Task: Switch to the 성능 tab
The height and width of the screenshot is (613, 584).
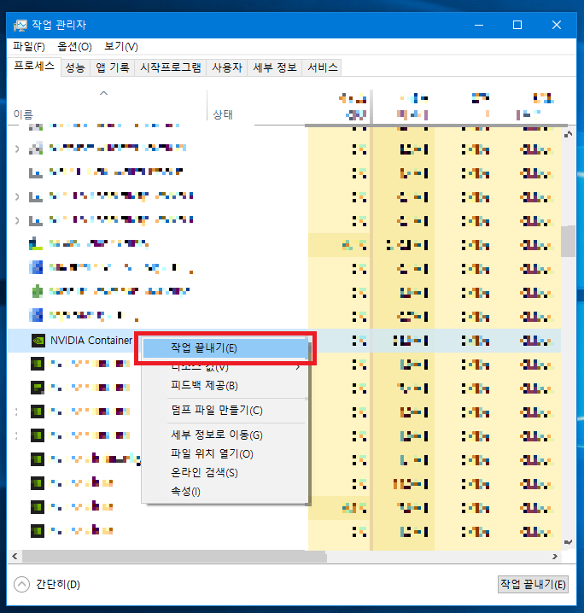Action: click(x=75, y=67)
